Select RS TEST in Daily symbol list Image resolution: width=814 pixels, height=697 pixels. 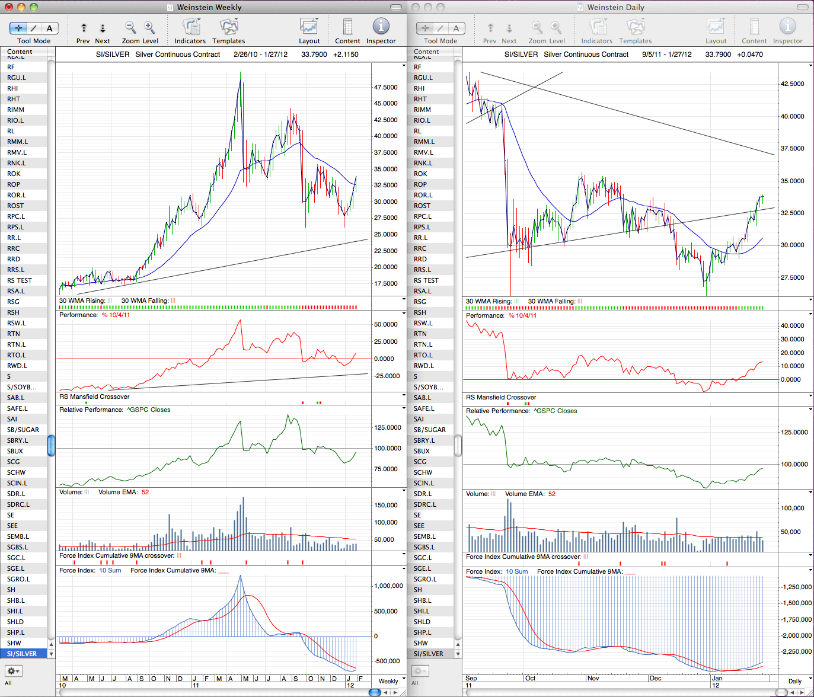[430, 280]
